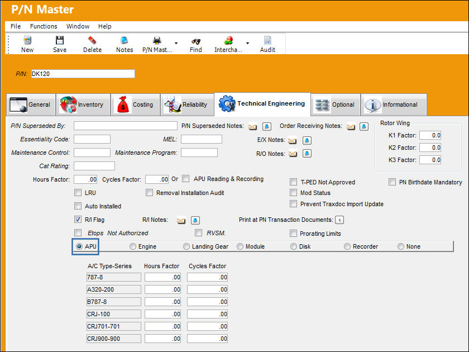Check T-PED Not Approved
The image size is (469, 352).
coord(294,182)
